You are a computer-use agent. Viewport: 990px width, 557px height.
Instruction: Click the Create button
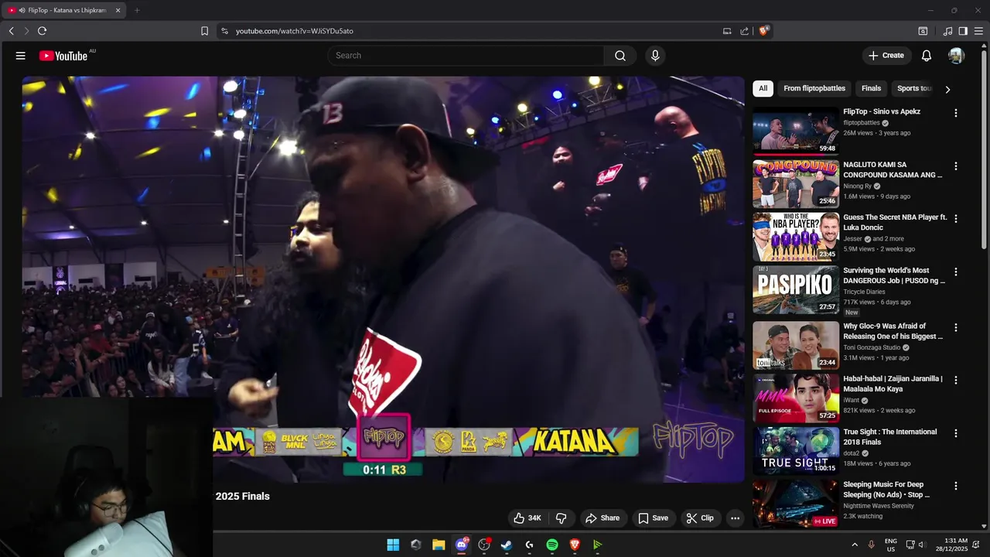(x=886, y=56)
